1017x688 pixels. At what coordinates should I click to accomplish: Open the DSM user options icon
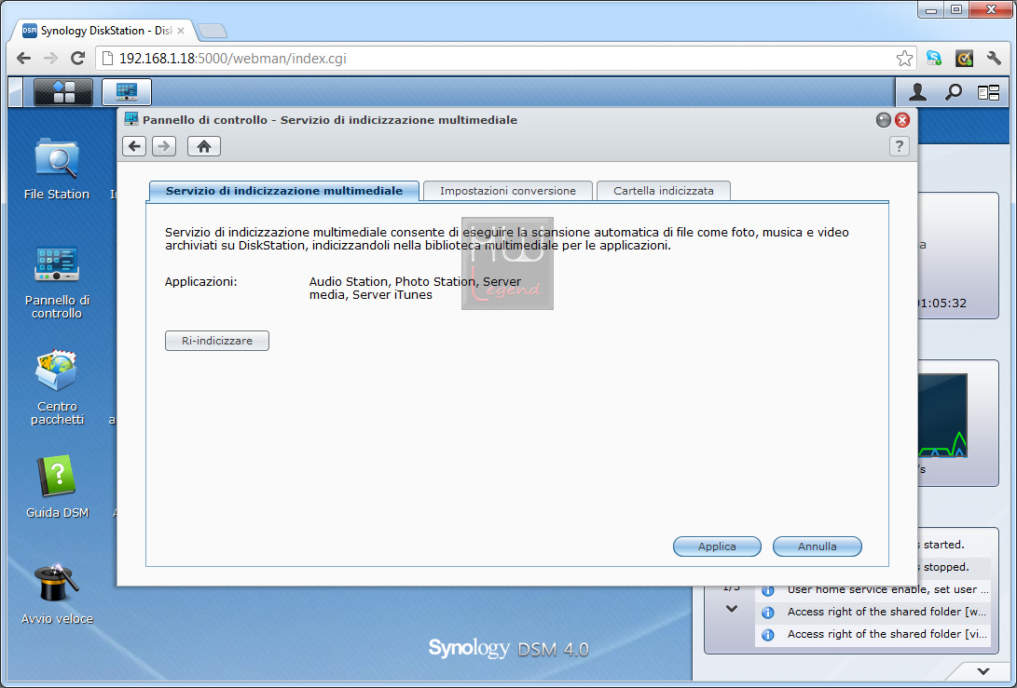coord(917,93)
